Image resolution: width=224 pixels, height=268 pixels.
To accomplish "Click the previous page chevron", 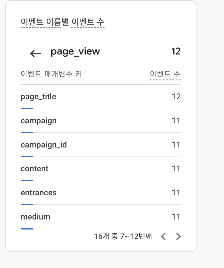I will coord(163,236).
